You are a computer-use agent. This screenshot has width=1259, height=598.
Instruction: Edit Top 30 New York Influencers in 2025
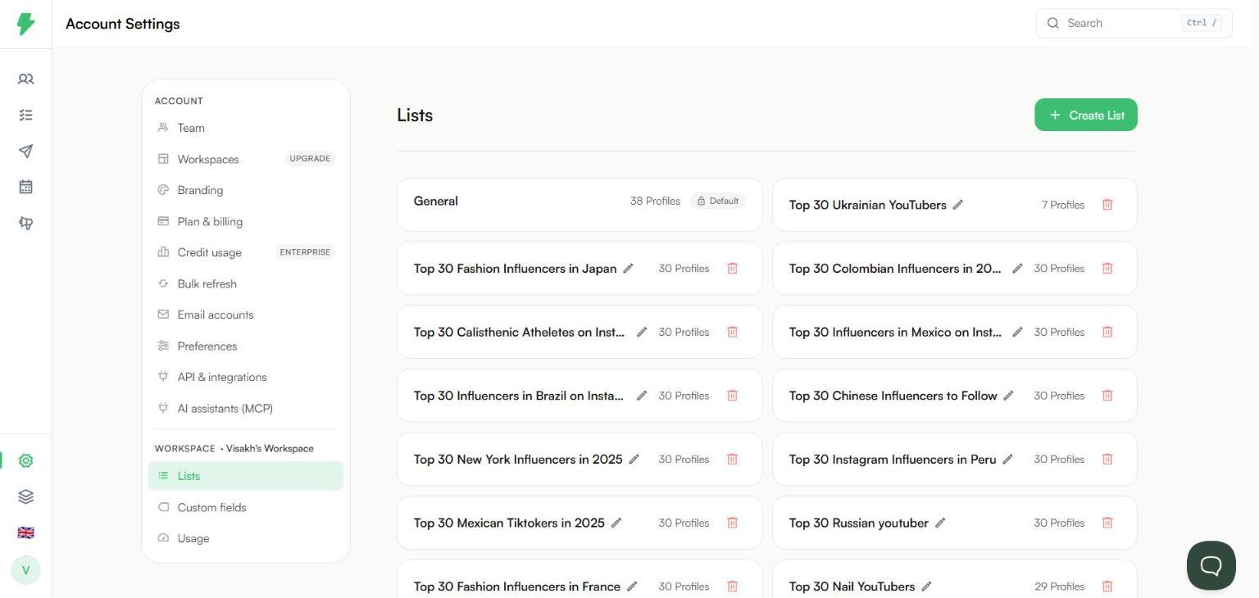click(634, 460)
